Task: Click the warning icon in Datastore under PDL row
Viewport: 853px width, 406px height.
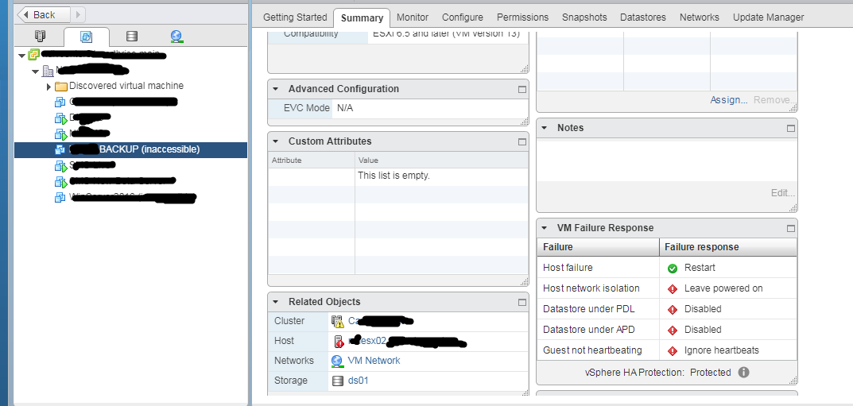Action: [x=673, y=309]
